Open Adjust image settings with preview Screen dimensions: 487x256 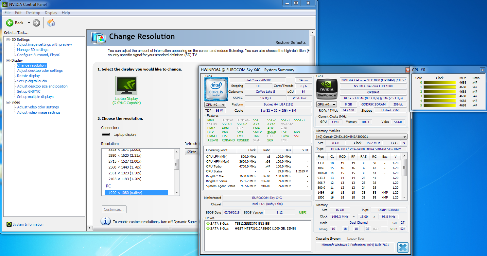tap(44, 44)
